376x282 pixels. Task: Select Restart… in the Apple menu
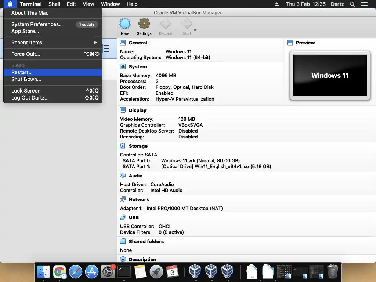[x=53, y=72]
